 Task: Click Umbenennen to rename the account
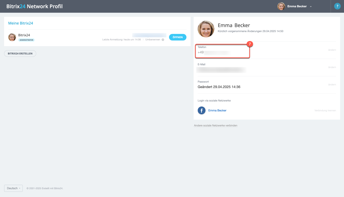tap(153, 40)
